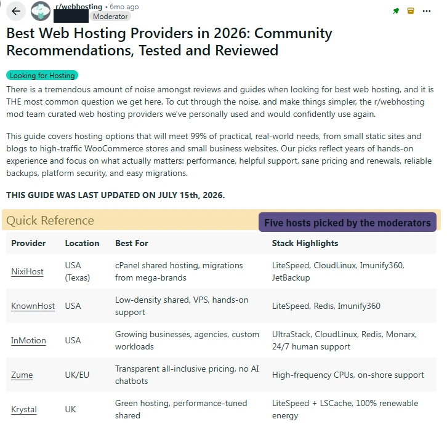Viewport: 447px width, 427px height.
Task: Click the Location column header
Action: pyautogui.click(x=82, y=243)
